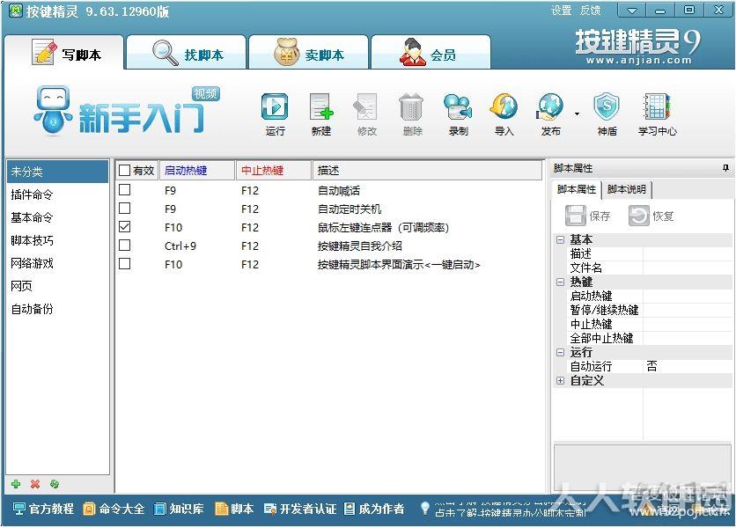The width and height of the screenshot is (736, 528).
Task: Select the 按键精灵自我介绍 row description
Action: coord(359,246)
